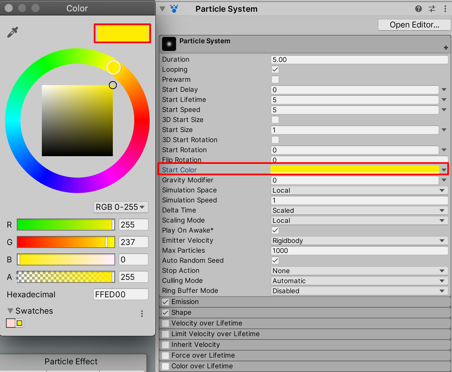The height and width of the screenshot is (372, 452).
Task: Disable the Looping checkbox
Action: (x=275, y=69)
